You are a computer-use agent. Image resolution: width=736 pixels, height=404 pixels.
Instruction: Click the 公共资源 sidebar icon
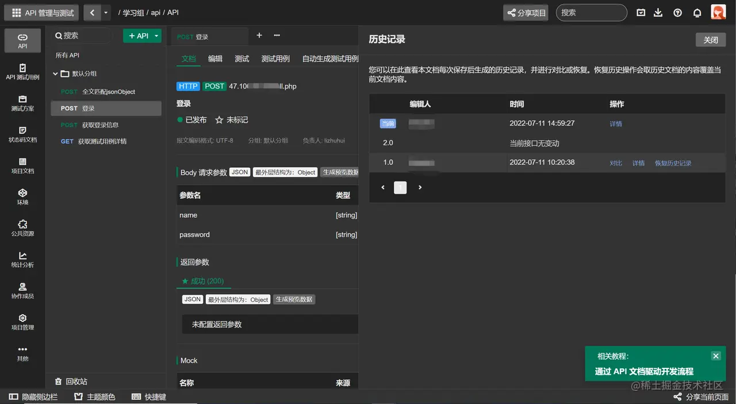[x=22, y=227]
